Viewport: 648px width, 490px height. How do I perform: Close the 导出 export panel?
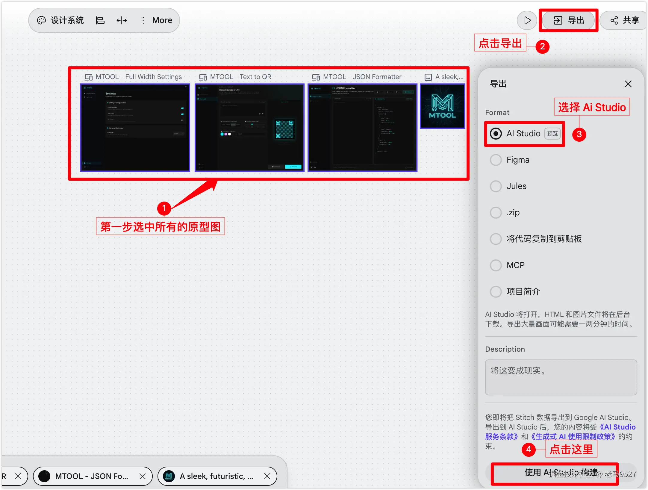pos(628,84)
